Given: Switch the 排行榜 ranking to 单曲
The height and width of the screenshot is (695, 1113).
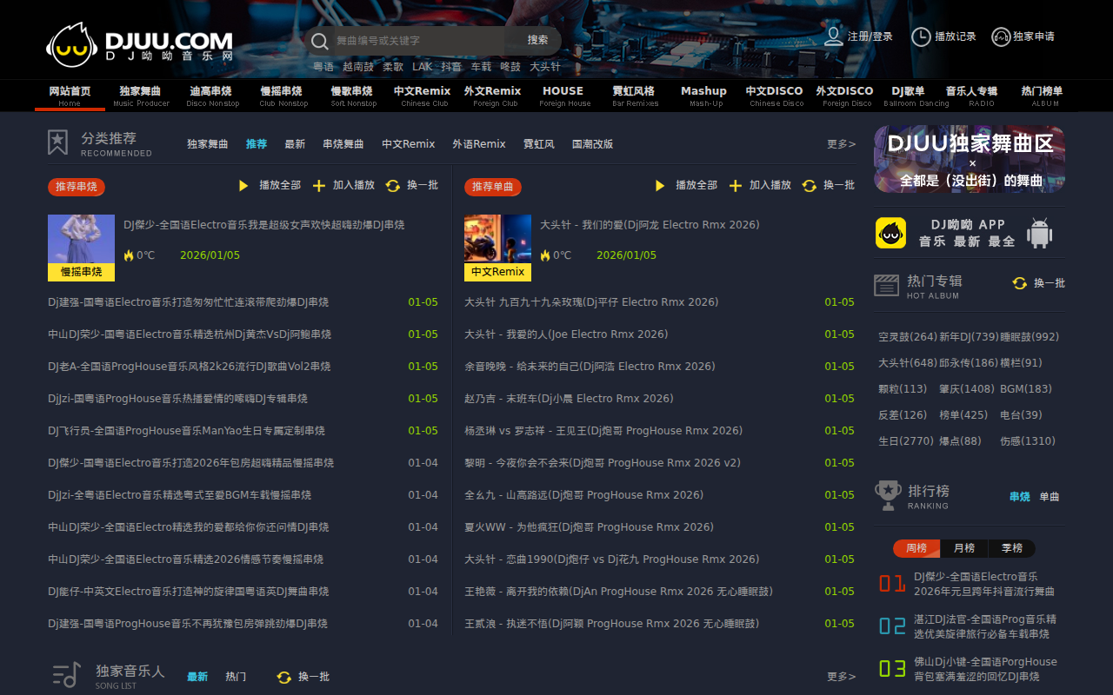Looking at the screenshot, I should tap(1048, 497).
